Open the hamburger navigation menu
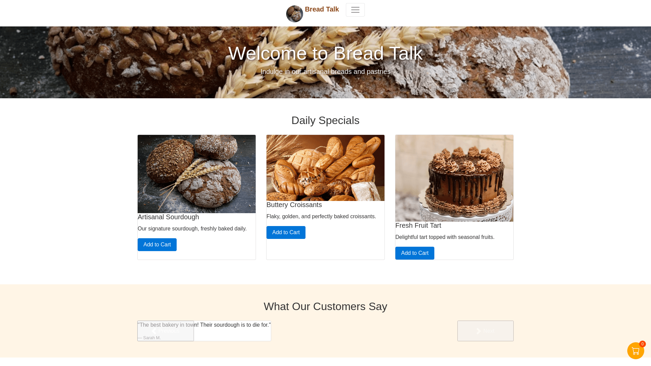The width and height of the screenshot is (651, 366). [355, 10]
